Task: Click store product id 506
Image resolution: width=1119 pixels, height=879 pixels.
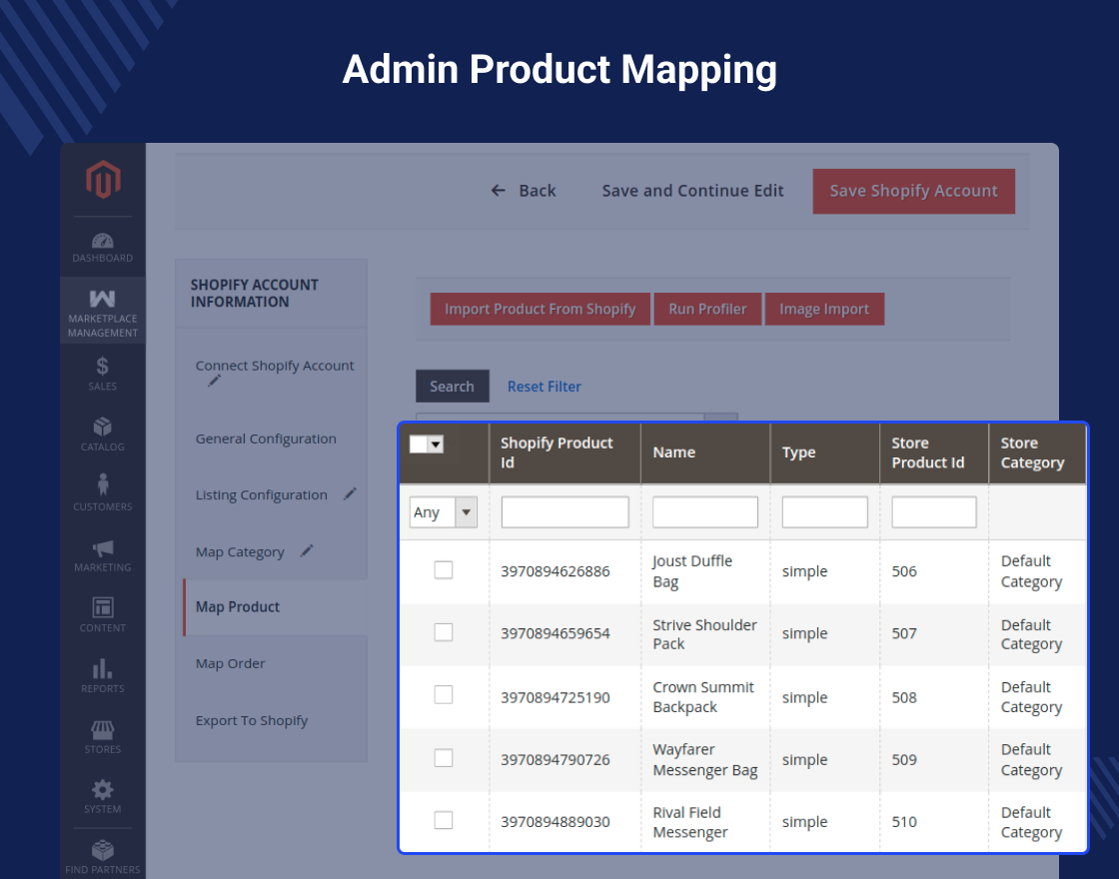Action: [x=904, y=571]
